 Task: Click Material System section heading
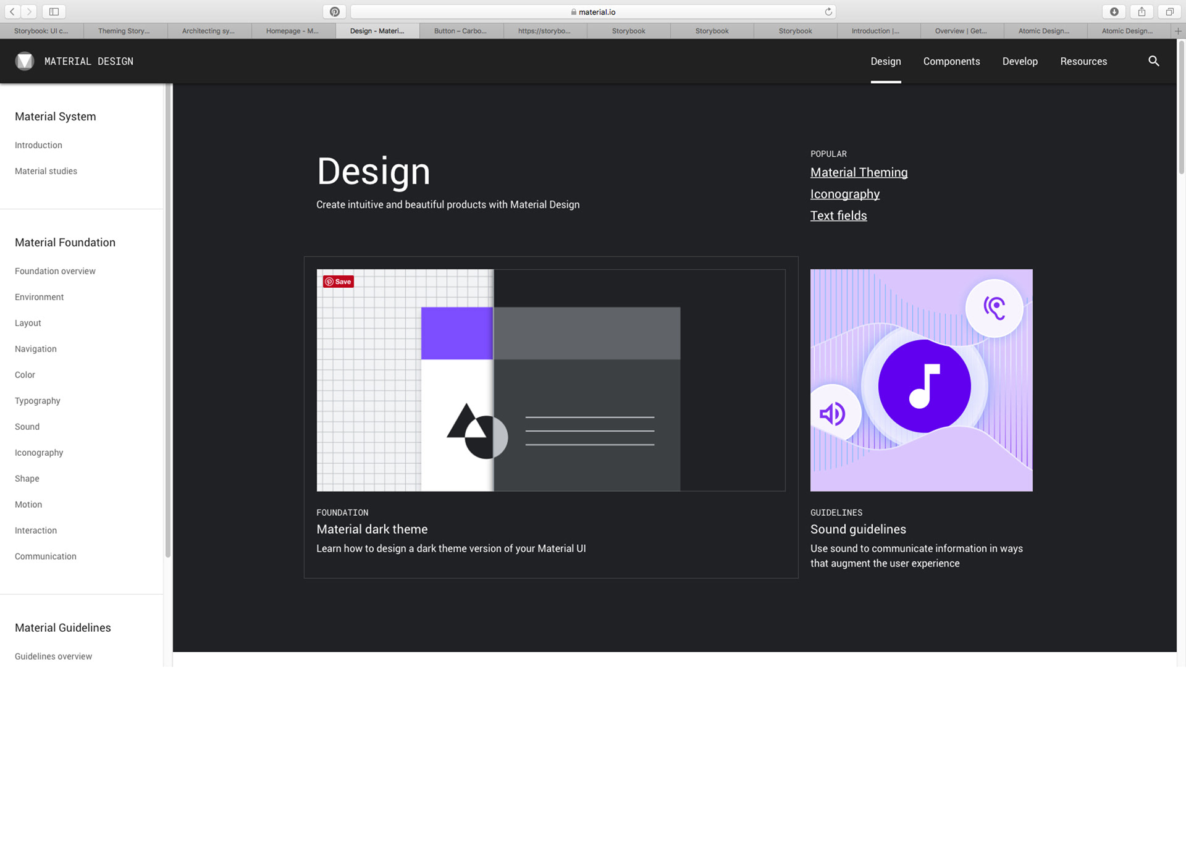pyautogui.click(x=55, y=117)
